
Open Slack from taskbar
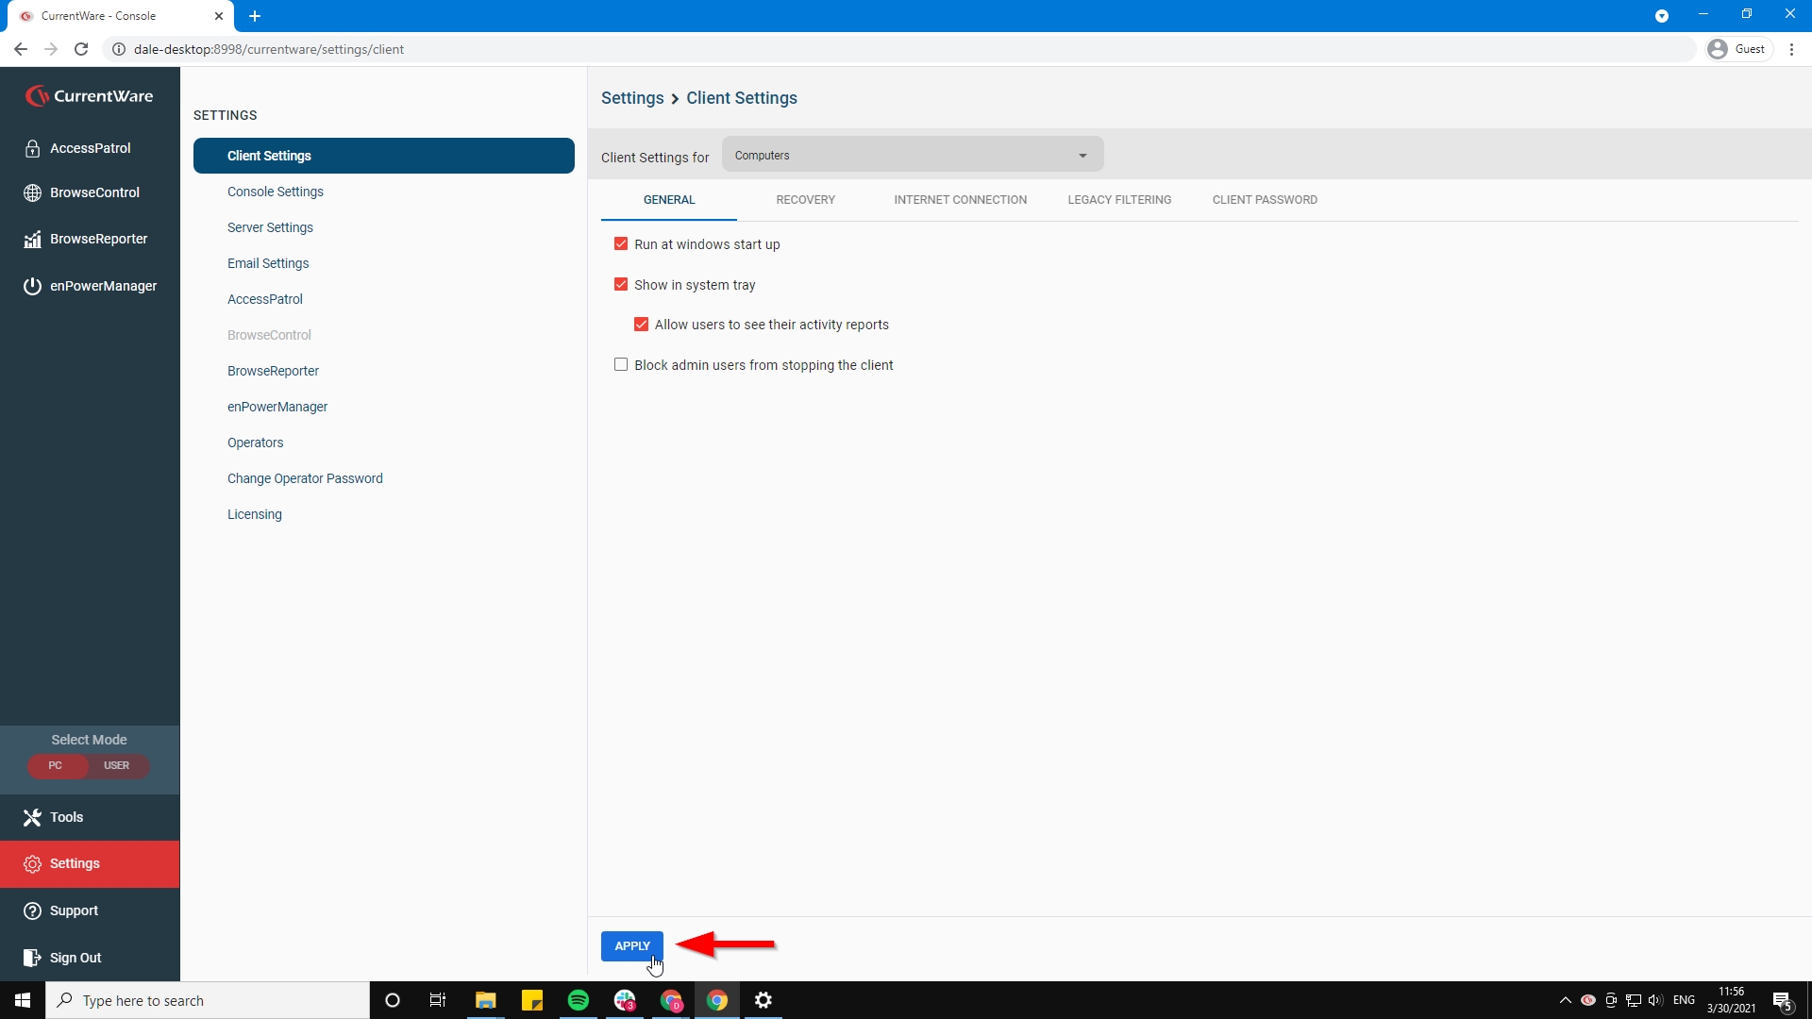click(x=625, y=1000)
